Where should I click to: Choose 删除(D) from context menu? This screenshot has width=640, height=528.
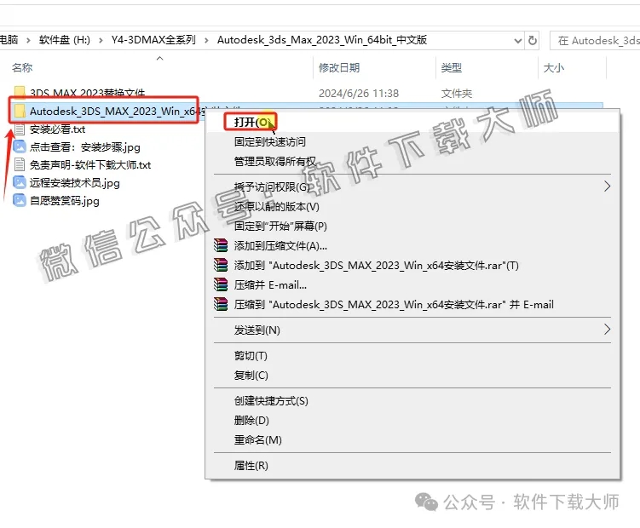click(251, 421)
